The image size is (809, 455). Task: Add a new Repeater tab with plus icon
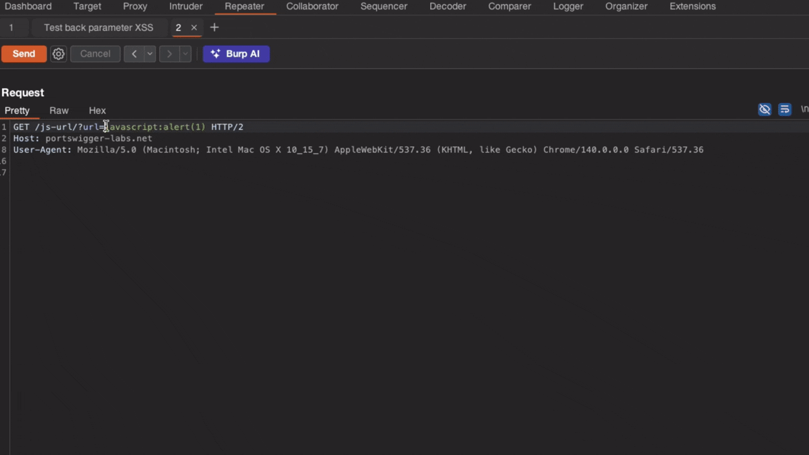click(214, 28)
